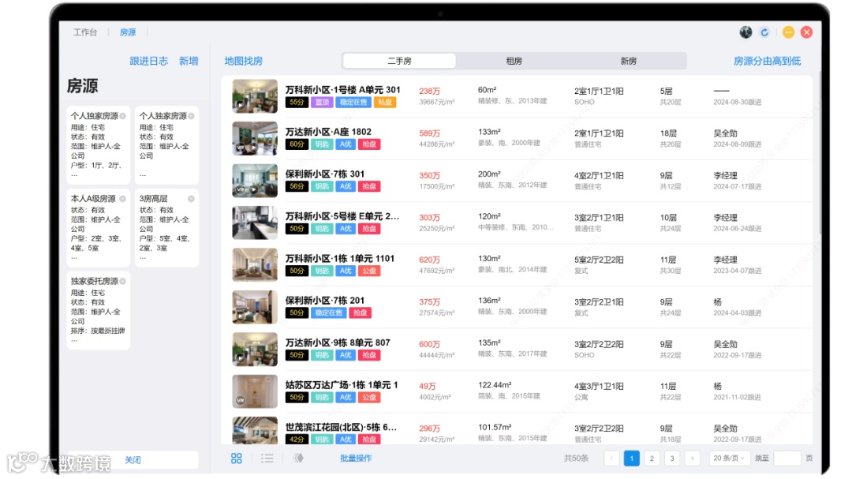Open 万科新小区 5号楼 E单元 thumbnail

coord(255,223)
